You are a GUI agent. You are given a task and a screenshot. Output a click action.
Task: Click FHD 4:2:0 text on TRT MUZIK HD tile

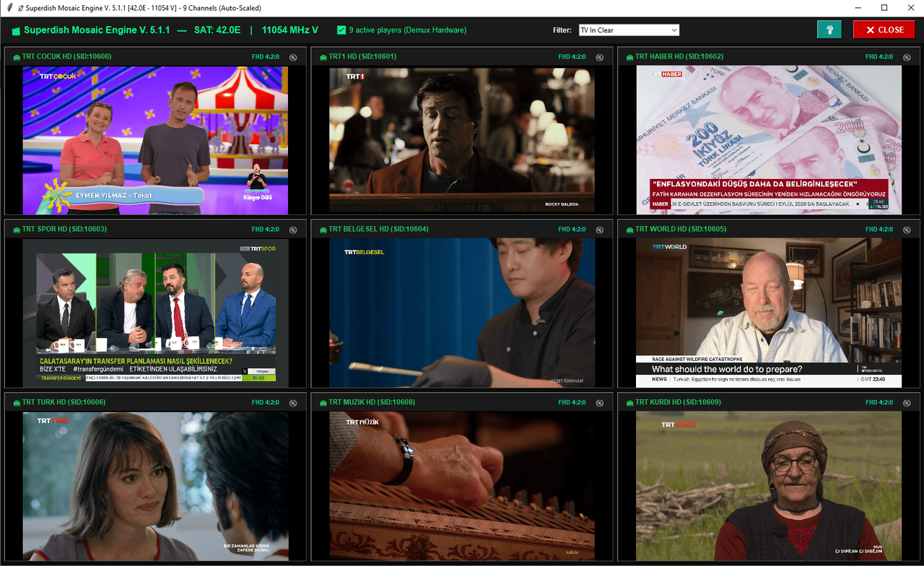(572, 403)
